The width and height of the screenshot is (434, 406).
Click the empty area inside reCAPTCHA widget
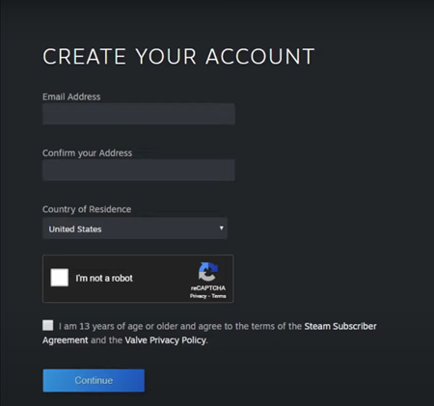point(161,279)
